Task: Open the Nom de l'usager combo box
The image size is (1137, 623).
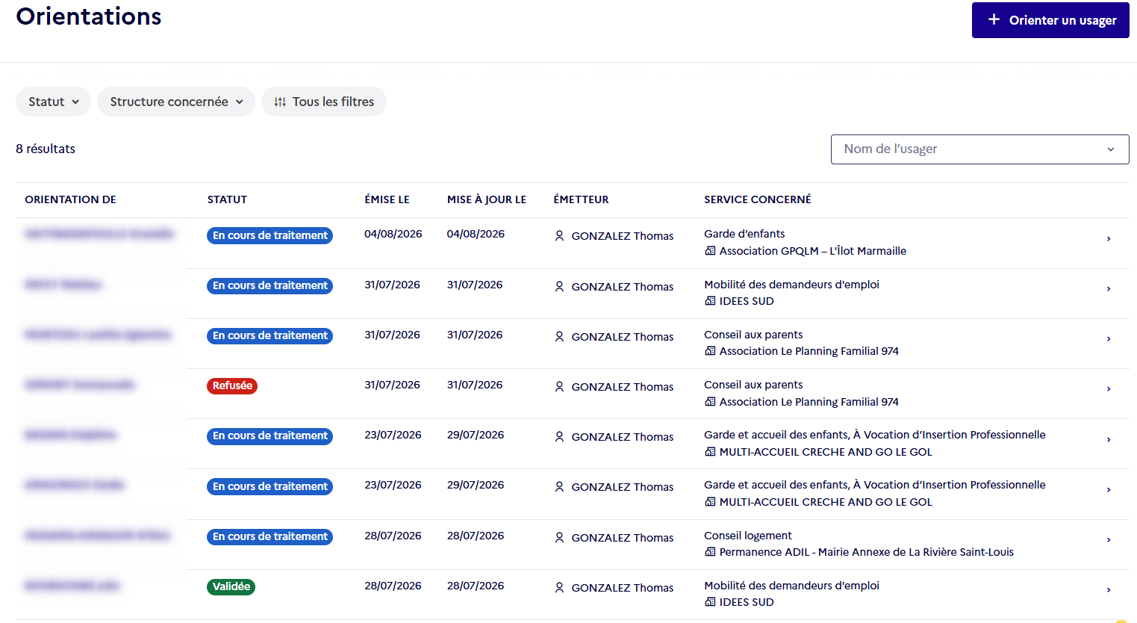Action: click(x=979, y=149)
